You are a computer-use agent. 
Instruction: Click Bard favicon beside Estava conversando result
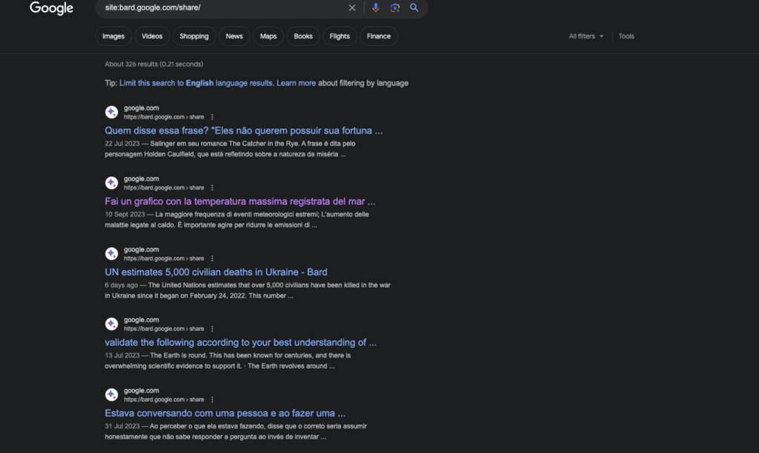click(x=112, y=395)
